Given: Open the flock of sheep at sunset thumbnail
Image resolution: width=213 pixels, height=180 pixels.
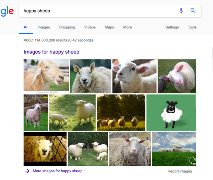Looking at the screenshot, I should (x=121, y=112).
